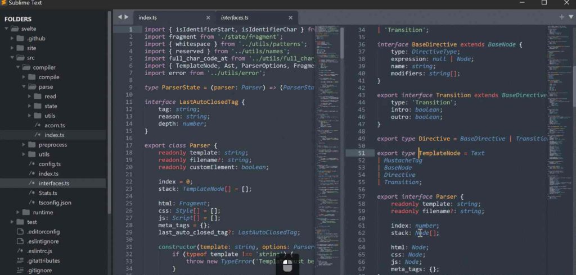This screenshot has height=275, width=576.
Task: Click the tsconfig.json file type icon
Action: point(31,203)
